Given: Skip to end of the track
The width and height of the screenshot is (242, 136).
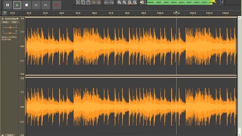Looking at the screenshot, I should click(x=45, y=5).
